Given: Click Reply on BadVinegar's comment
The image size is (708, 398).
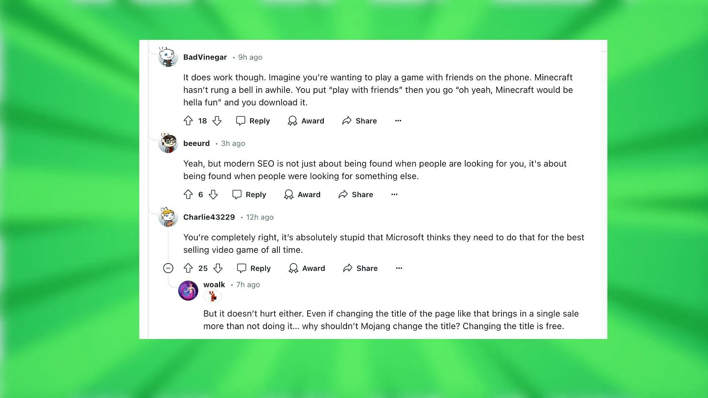Looking at the screenshot, I should point(253,121).
